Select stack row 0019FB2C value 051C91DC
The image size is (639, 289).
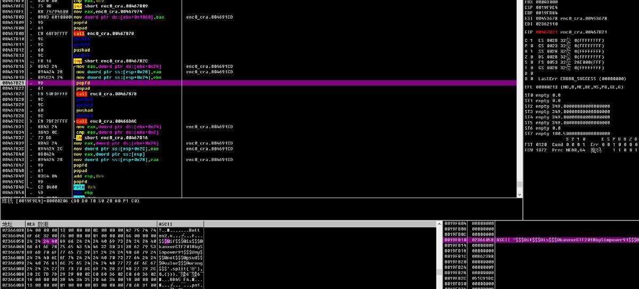pos(541,278)
